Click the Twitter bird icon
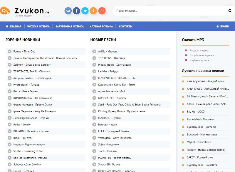The height and width of the screenshot is (172, 235). pos(85,11)
